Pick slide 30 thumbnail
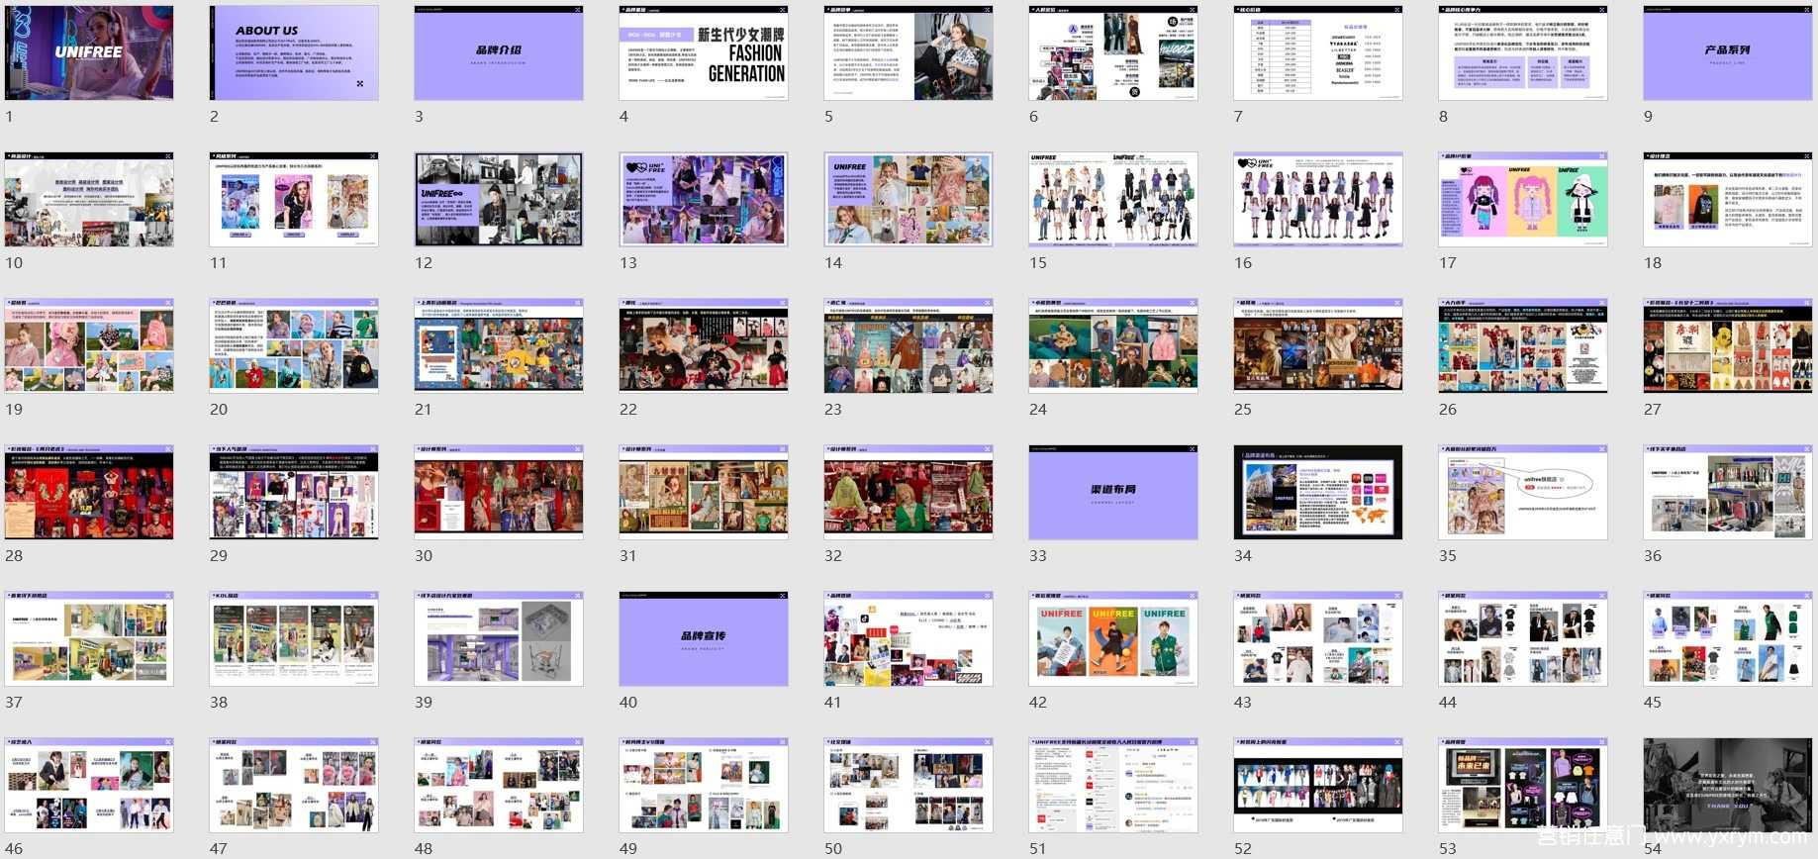The width and height of the screenshot is (1818, 859). [499, 492]
